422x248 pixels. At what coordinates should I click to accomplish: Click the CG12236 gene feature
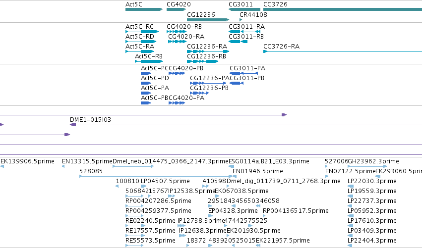pos(208,20)
